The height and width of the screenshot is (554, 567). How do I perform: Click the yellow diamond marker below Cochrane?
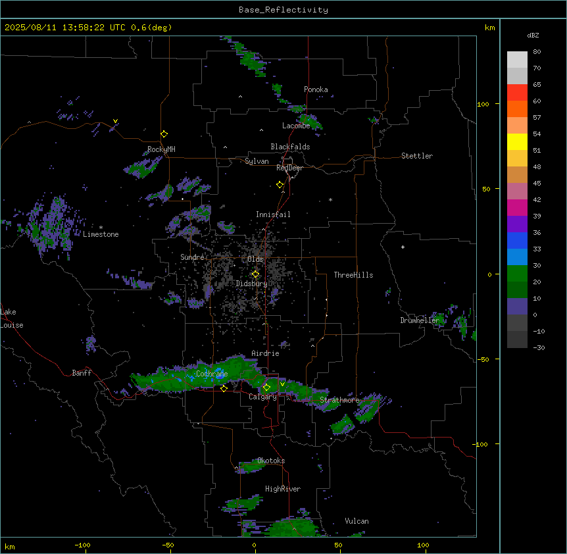coord(224,389)
